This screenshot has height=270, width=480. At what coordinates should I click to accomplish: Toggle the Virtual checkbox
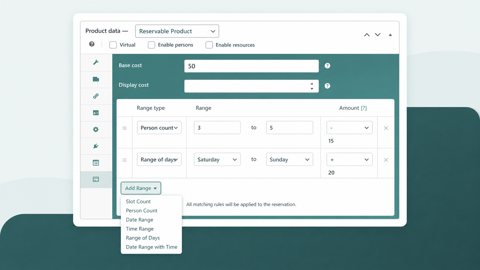113,45
